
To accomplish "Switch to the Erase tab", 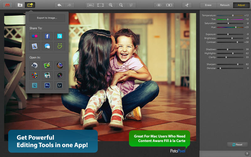I will pyautogui.click(x=208, y=5).
